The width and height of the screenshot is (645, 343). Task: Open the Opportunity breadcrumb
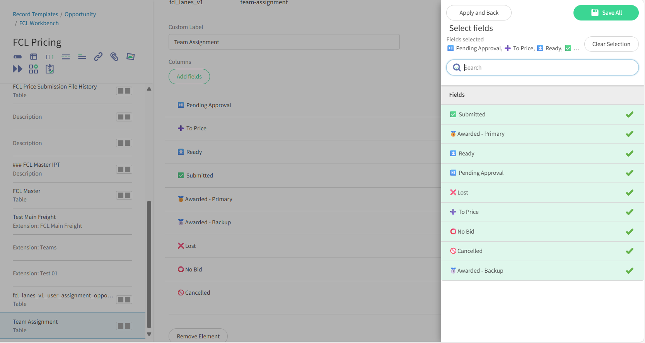(x=80, y=14)
